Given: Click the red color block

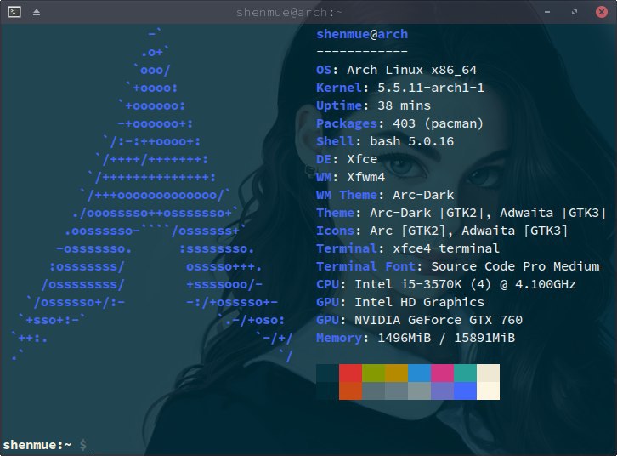Looking at the screenshot, I should pos(351,373).
